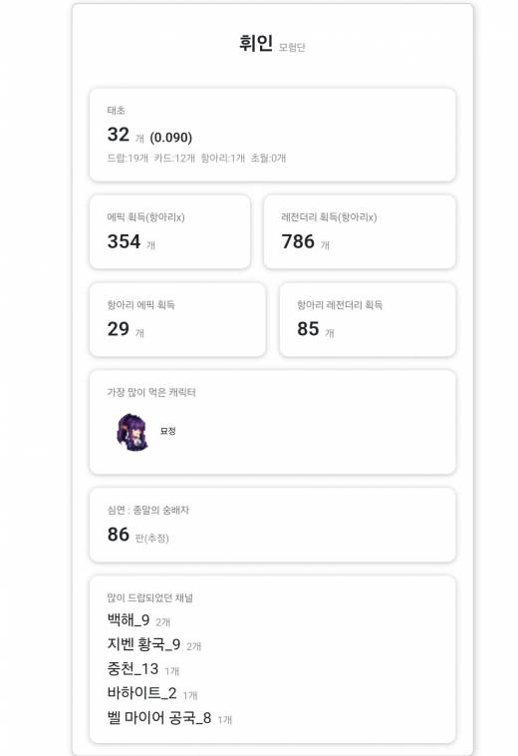Click the 묘정 character avatar image
Screen dimensions: 518x756
click(x=132, y=432)
